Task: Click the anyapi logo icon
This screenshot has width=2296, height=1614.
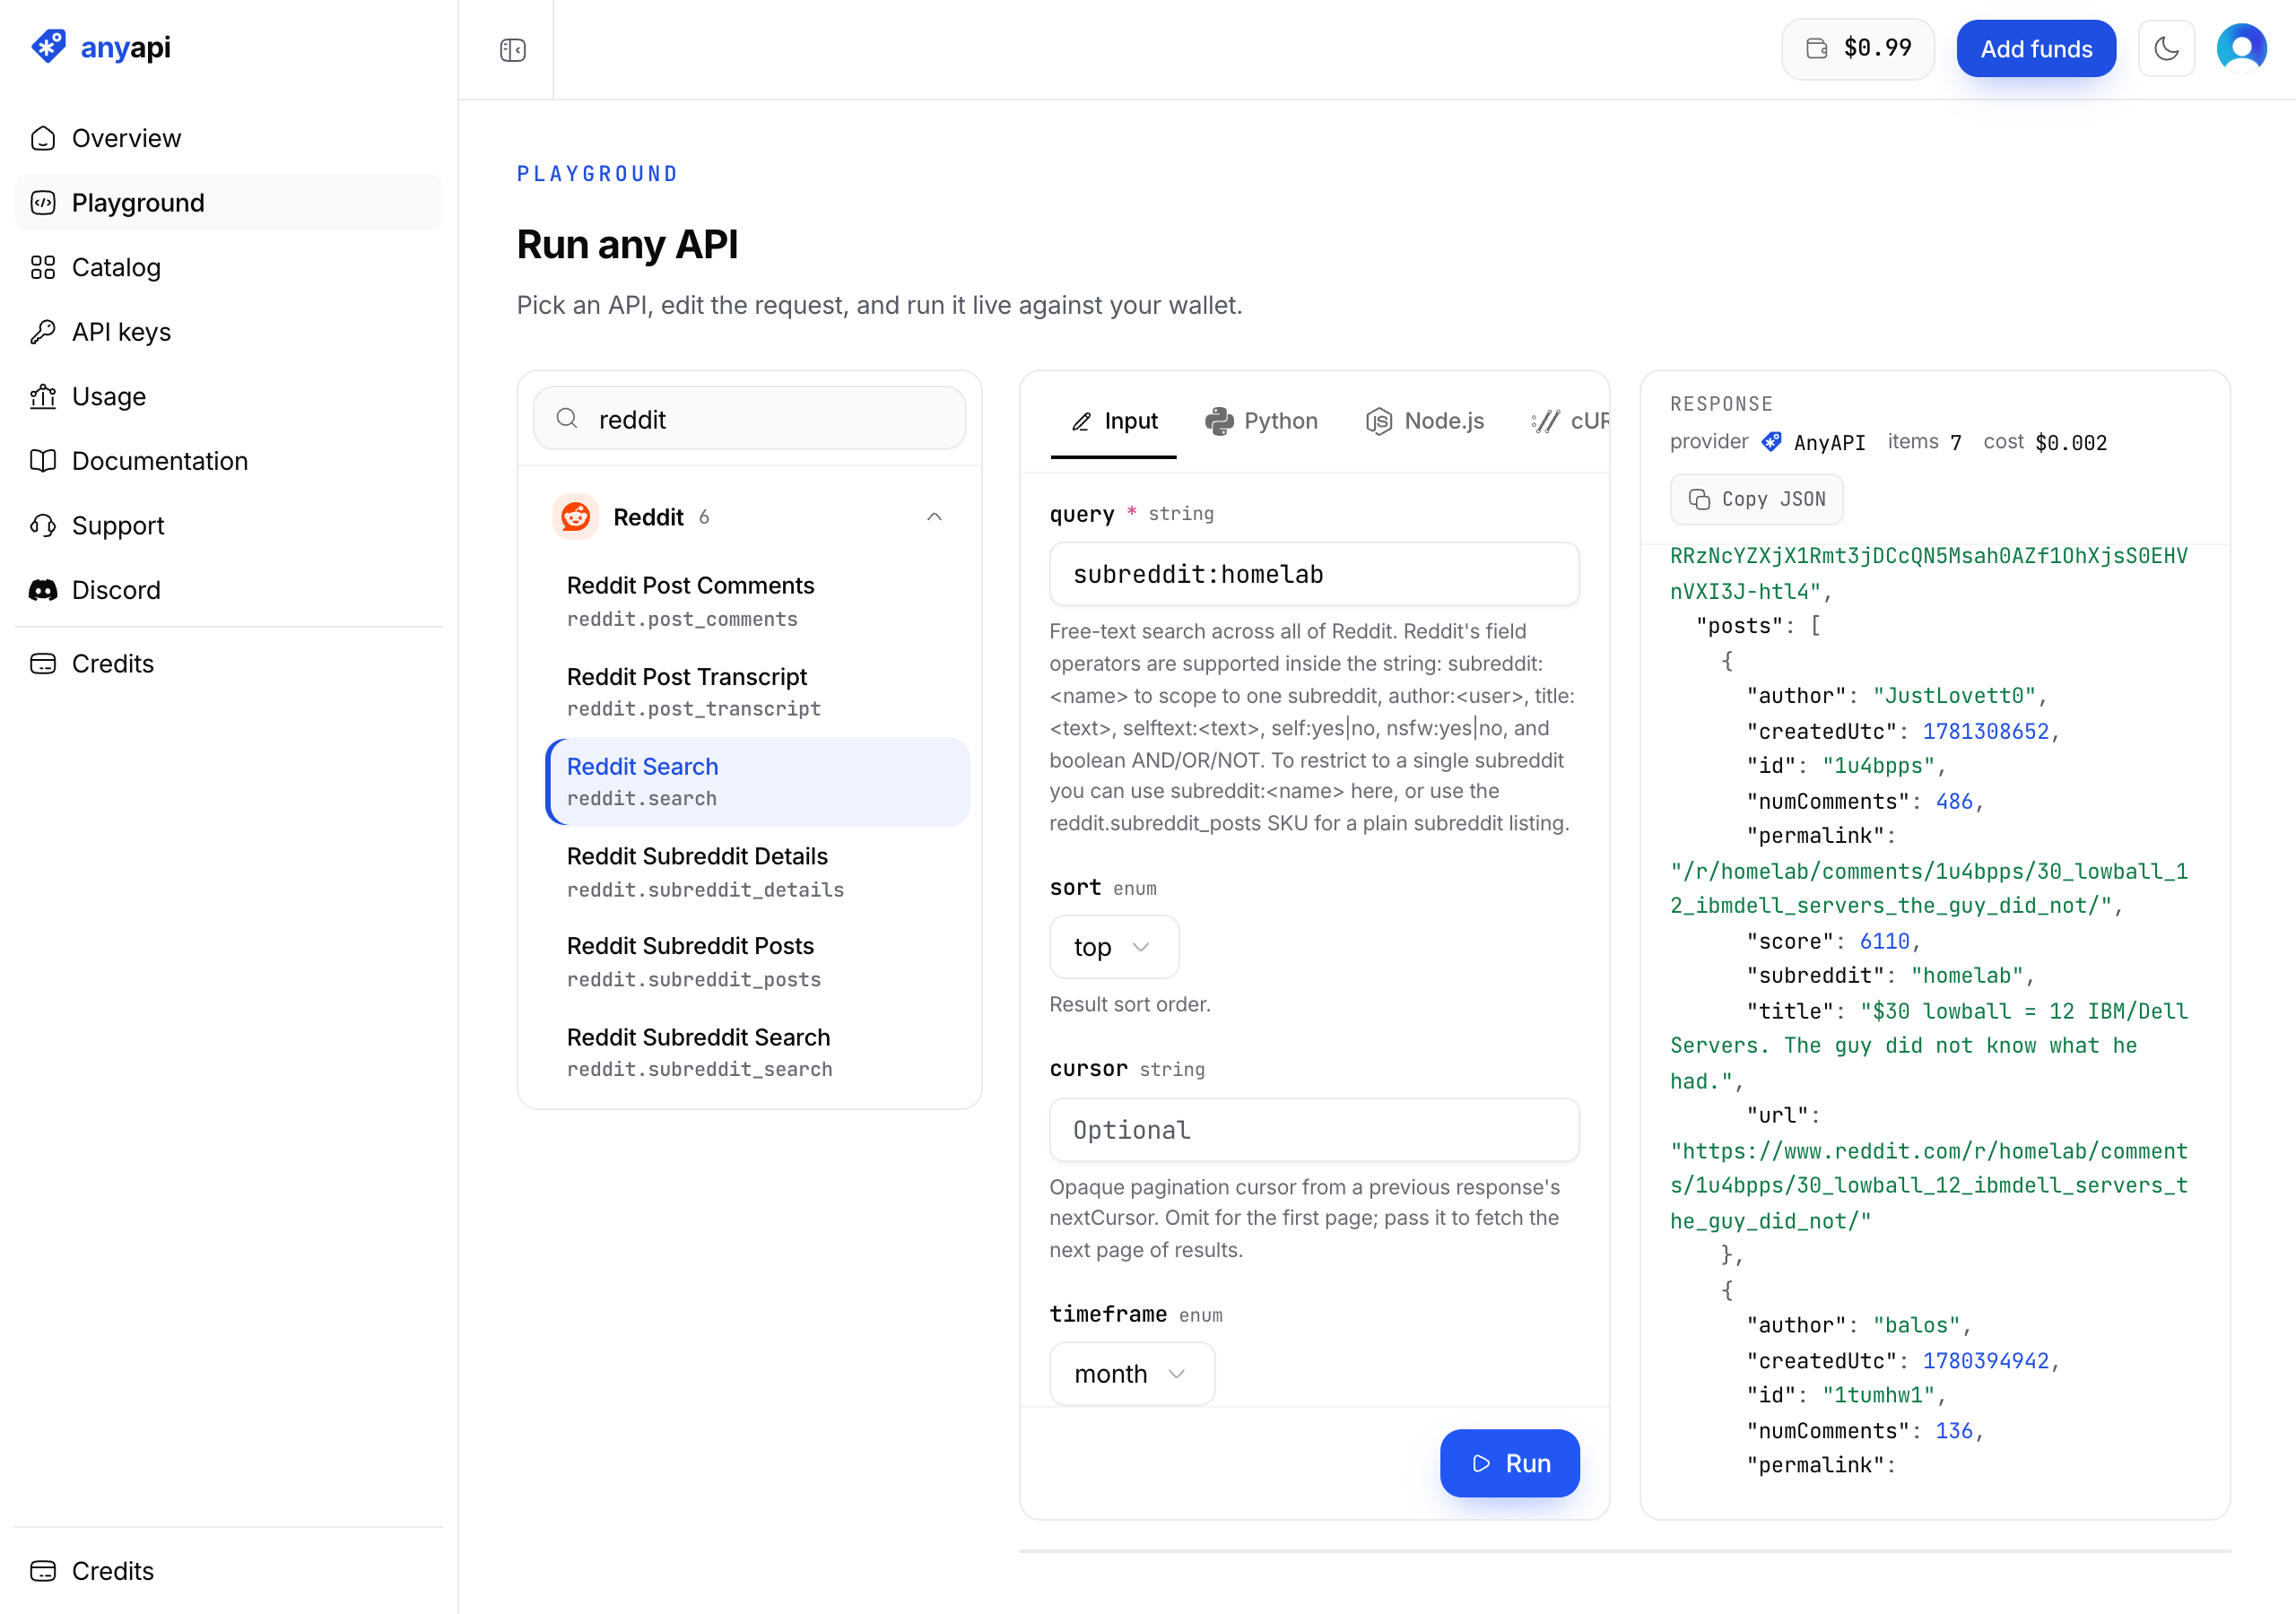Action: 48,47
